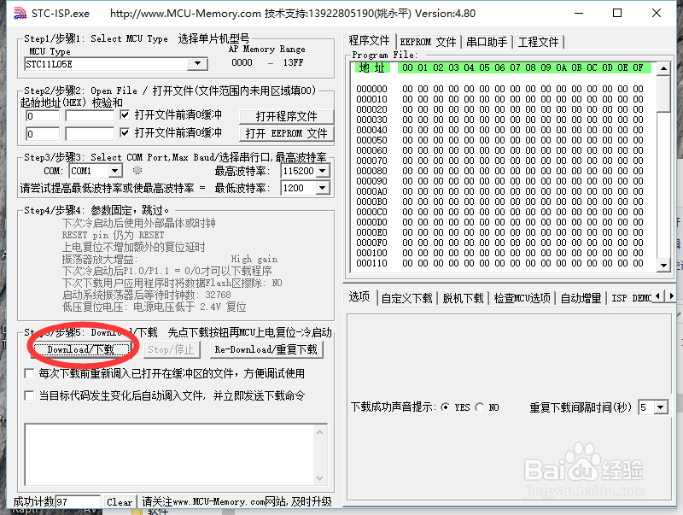
Task: Switch to the 自动增量 tab
Action: [x=581, y=298]
